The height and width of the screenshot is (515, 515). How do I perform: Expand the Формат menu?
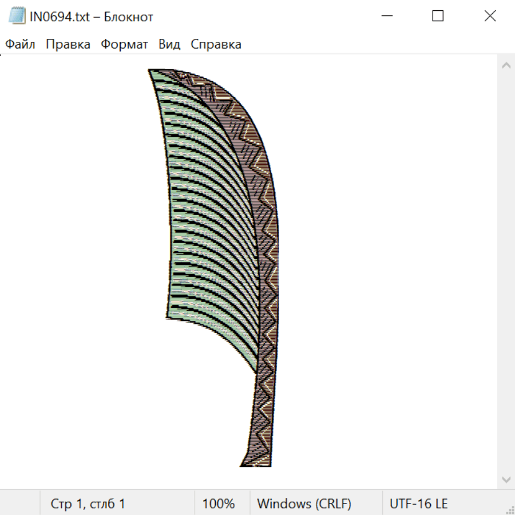124,45
